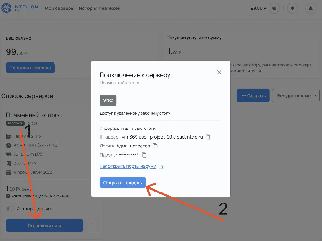Copy the password with copy icon
Viewport: 322px width, 241px height.
click(x=144, y=155)
